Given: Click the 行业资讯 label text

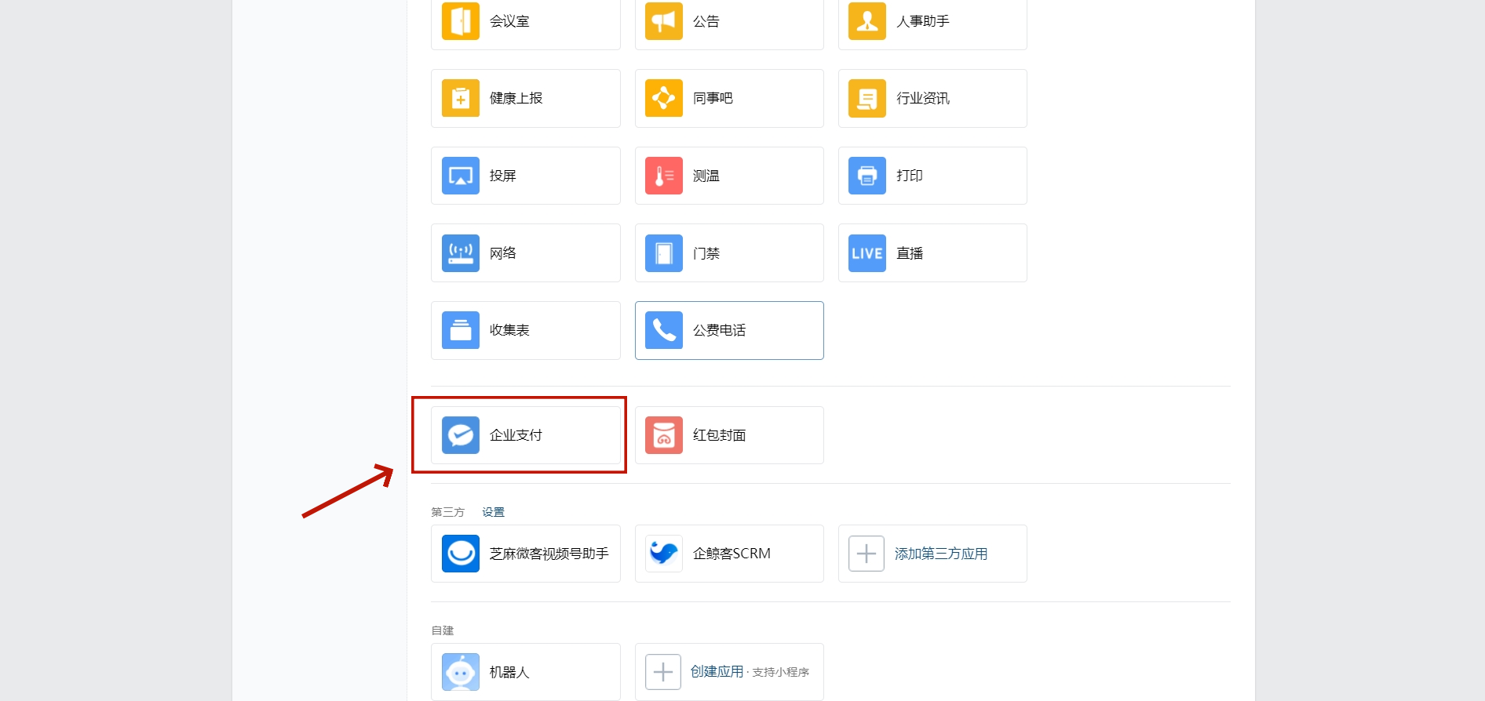Looking at the screenshot, I should pyautogui.click(x=923, y=98).
